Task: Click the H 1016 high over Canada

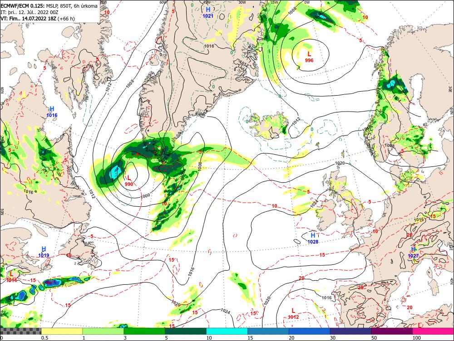Action: point(52,112)
